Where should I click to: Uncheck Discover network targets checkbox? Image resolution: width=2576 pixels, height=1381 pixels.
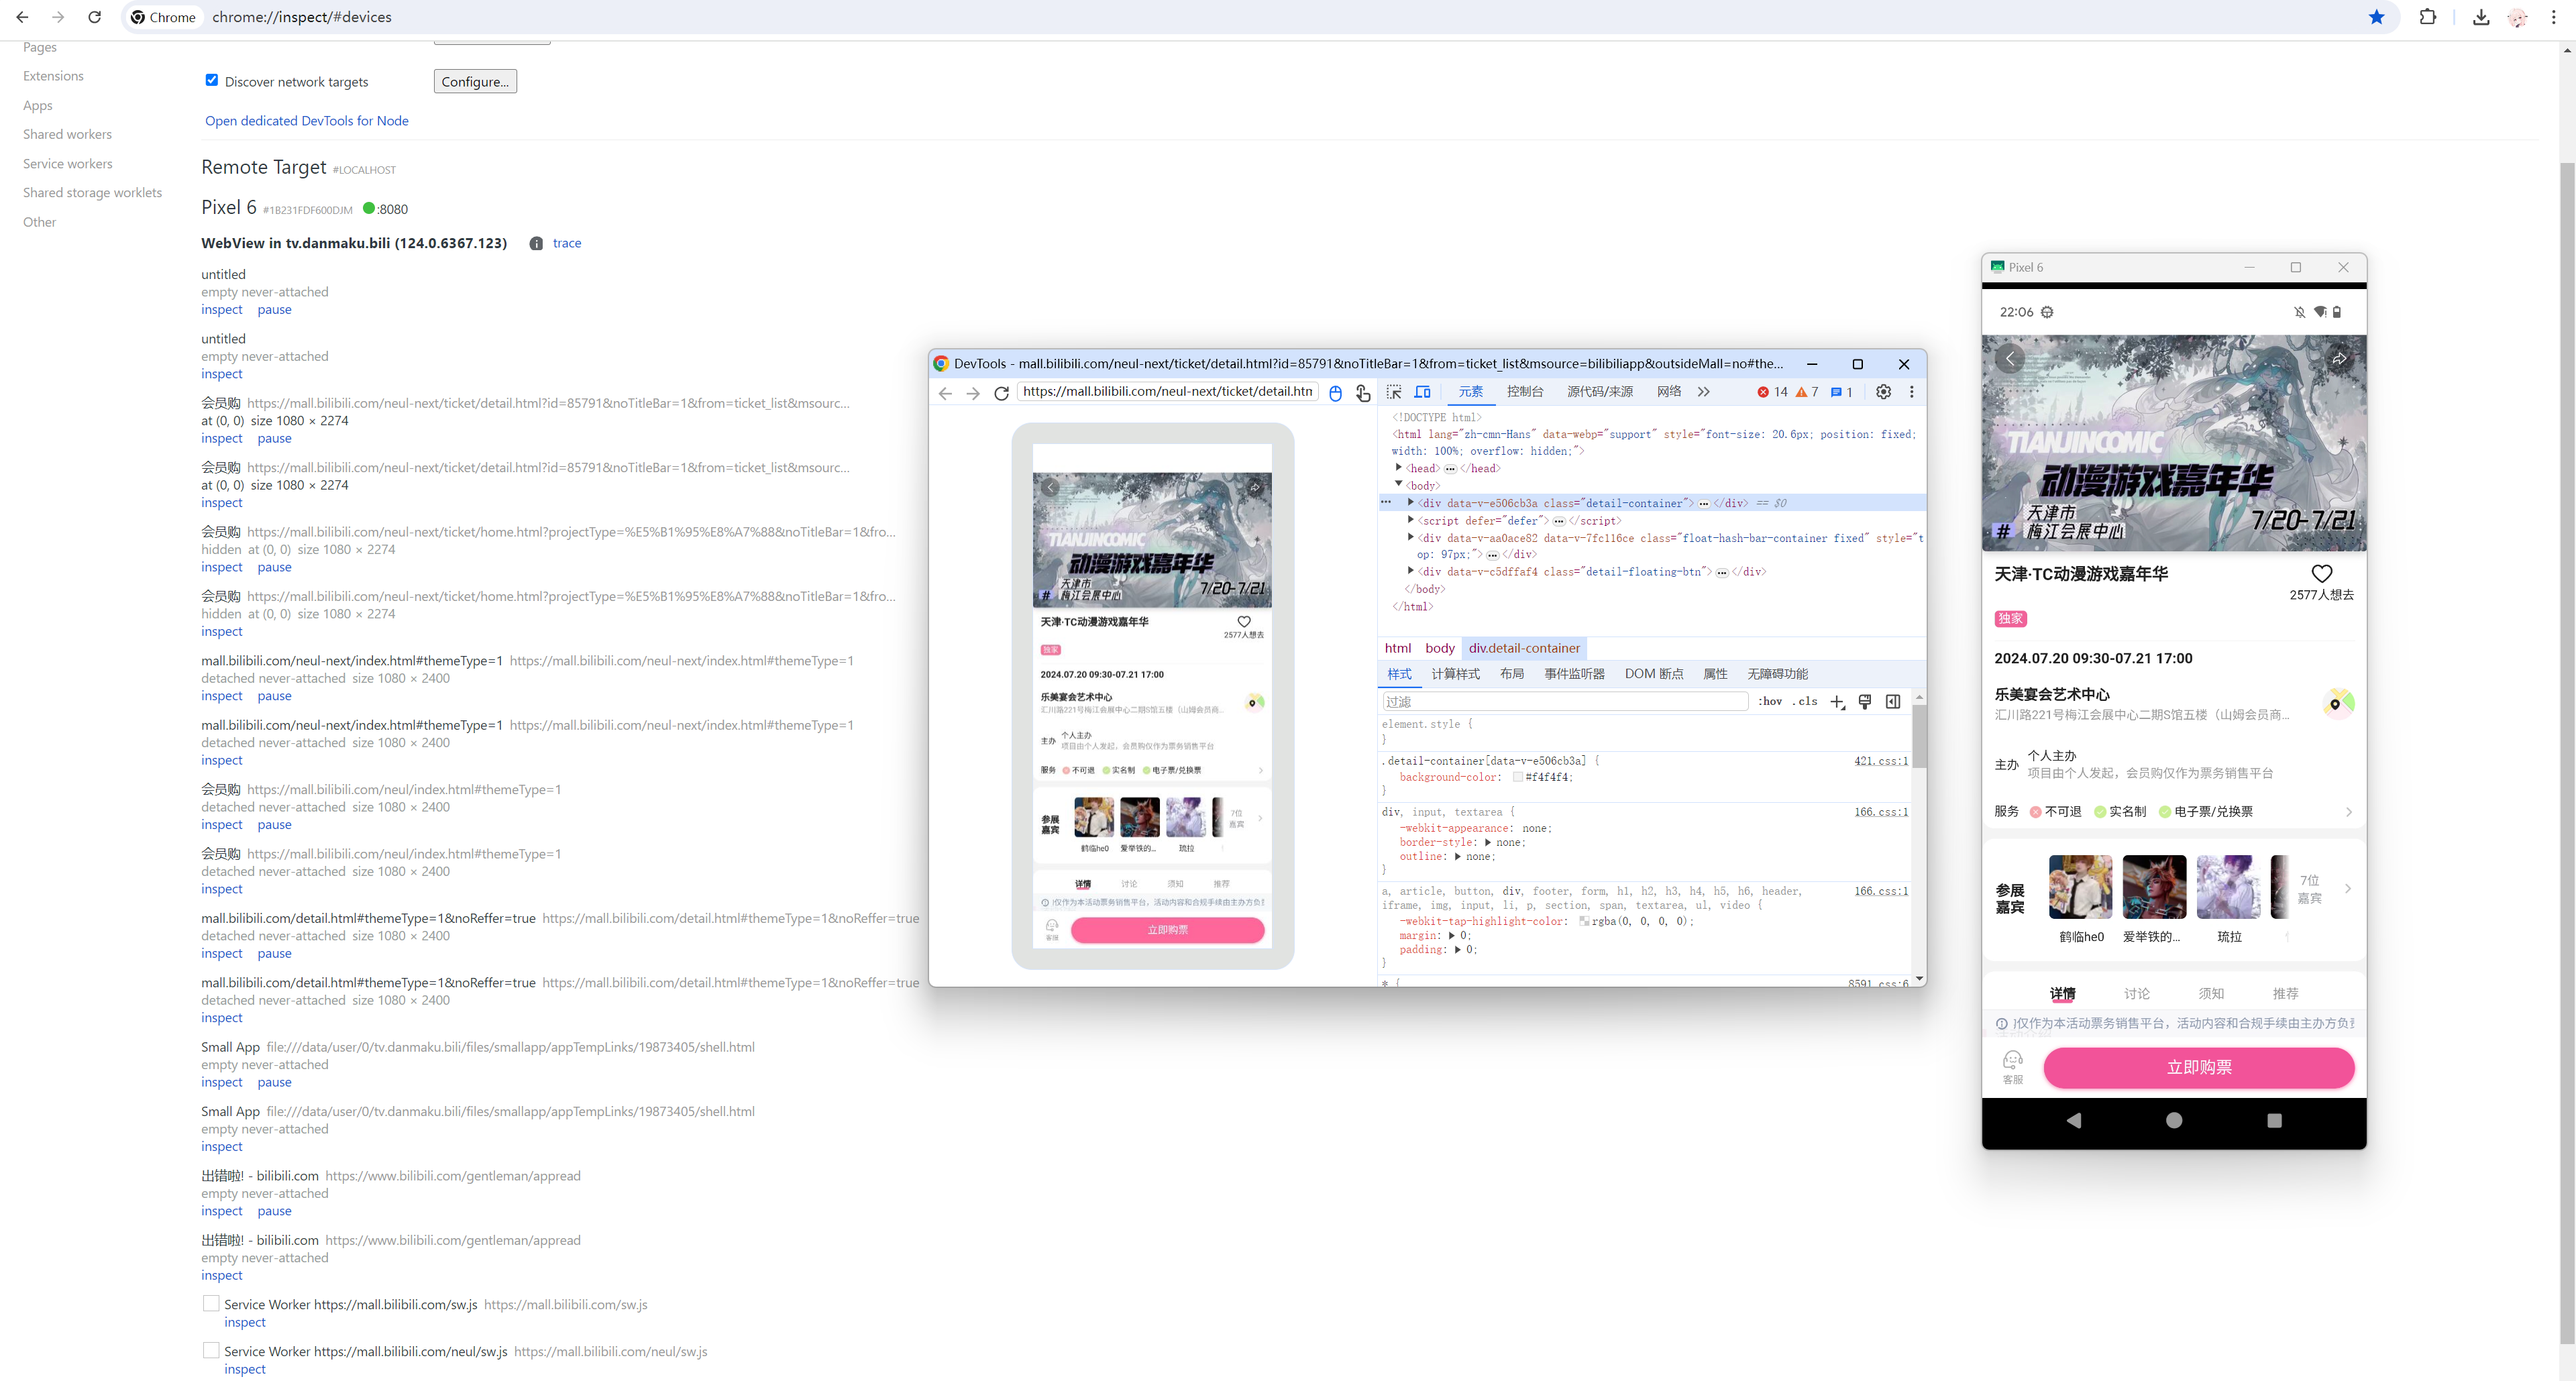[x=211, y=80]
